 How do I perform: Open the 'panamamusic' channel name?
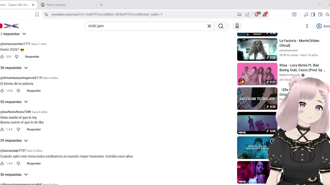pos(288,50)
